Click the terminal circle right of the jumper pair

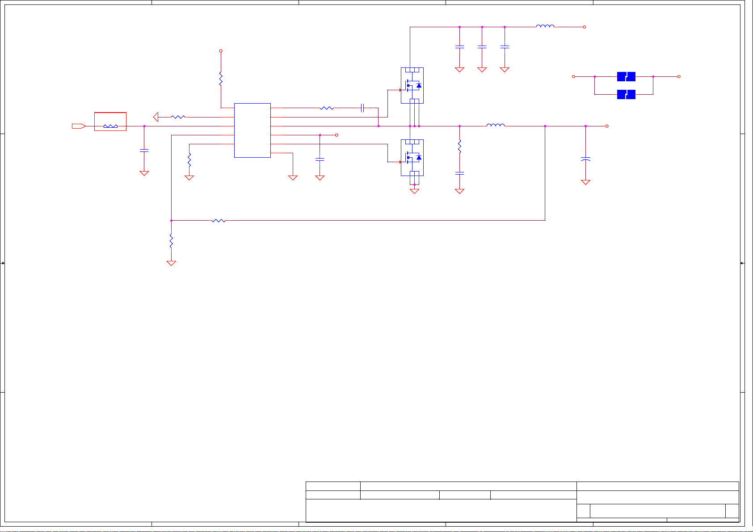pos(679,76)
